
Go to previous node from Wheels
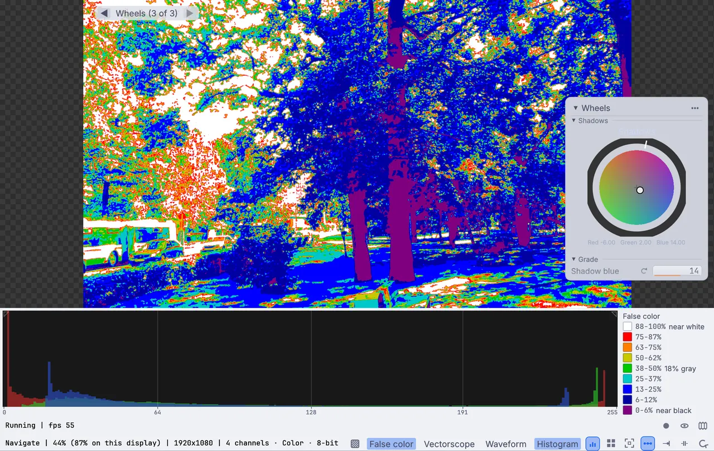104,13
